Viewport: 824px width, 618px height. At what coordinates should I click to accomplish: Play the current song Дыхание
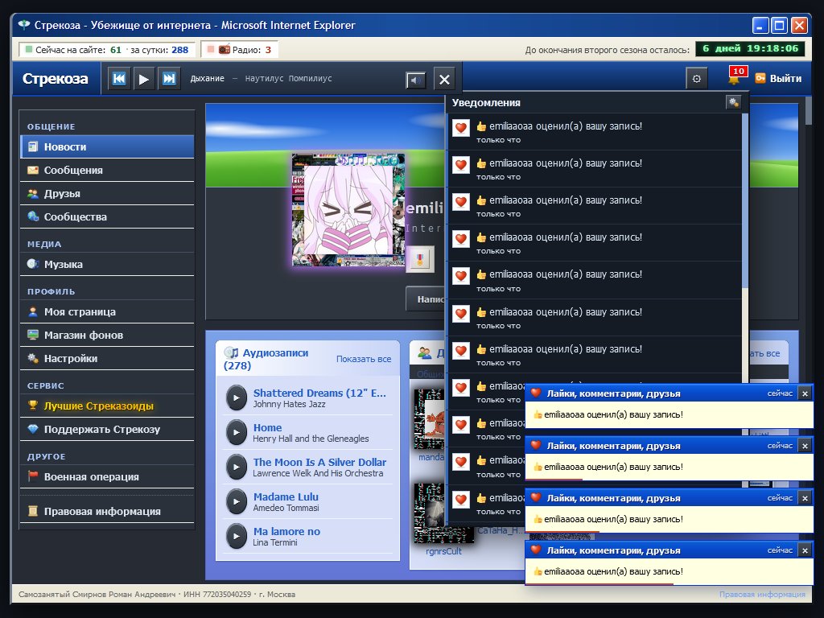[144, 79]
